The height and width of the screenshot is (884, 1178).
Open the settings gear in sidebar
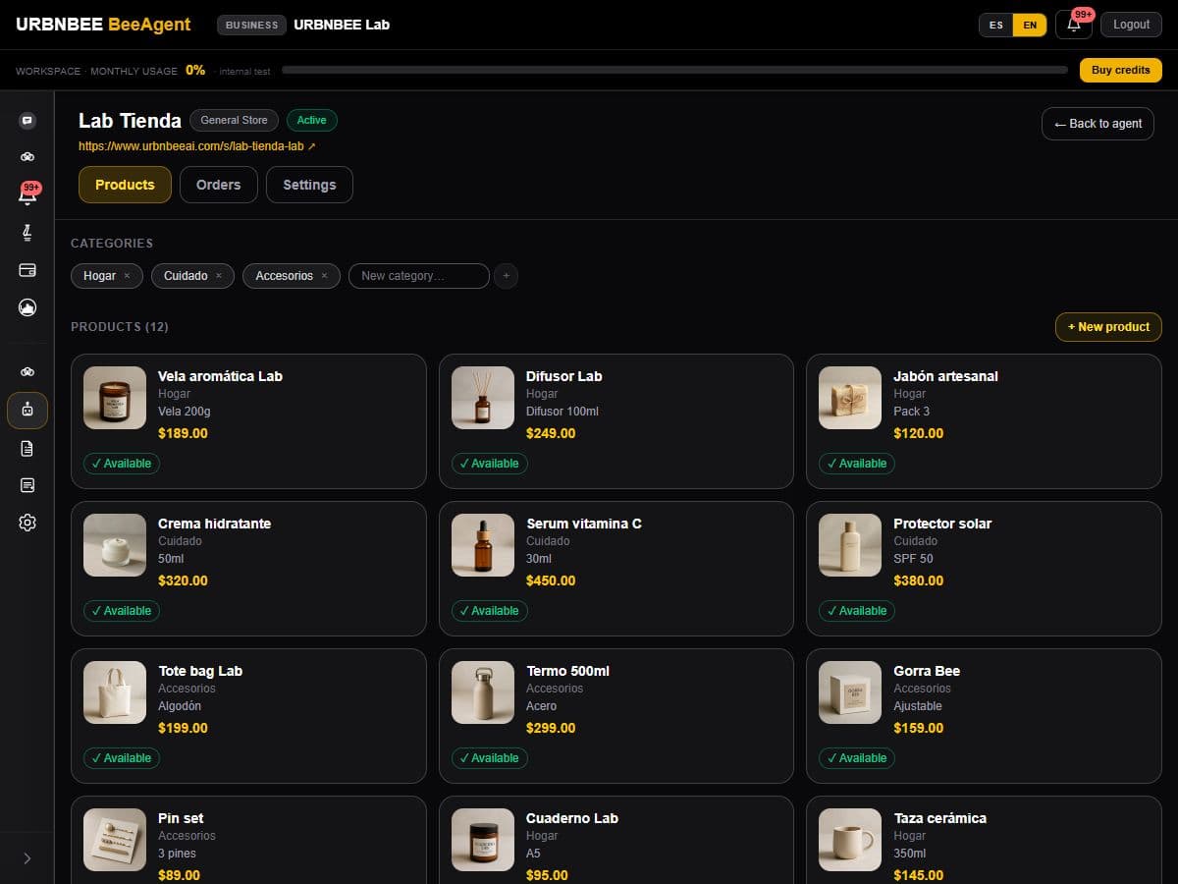(27, 523)
